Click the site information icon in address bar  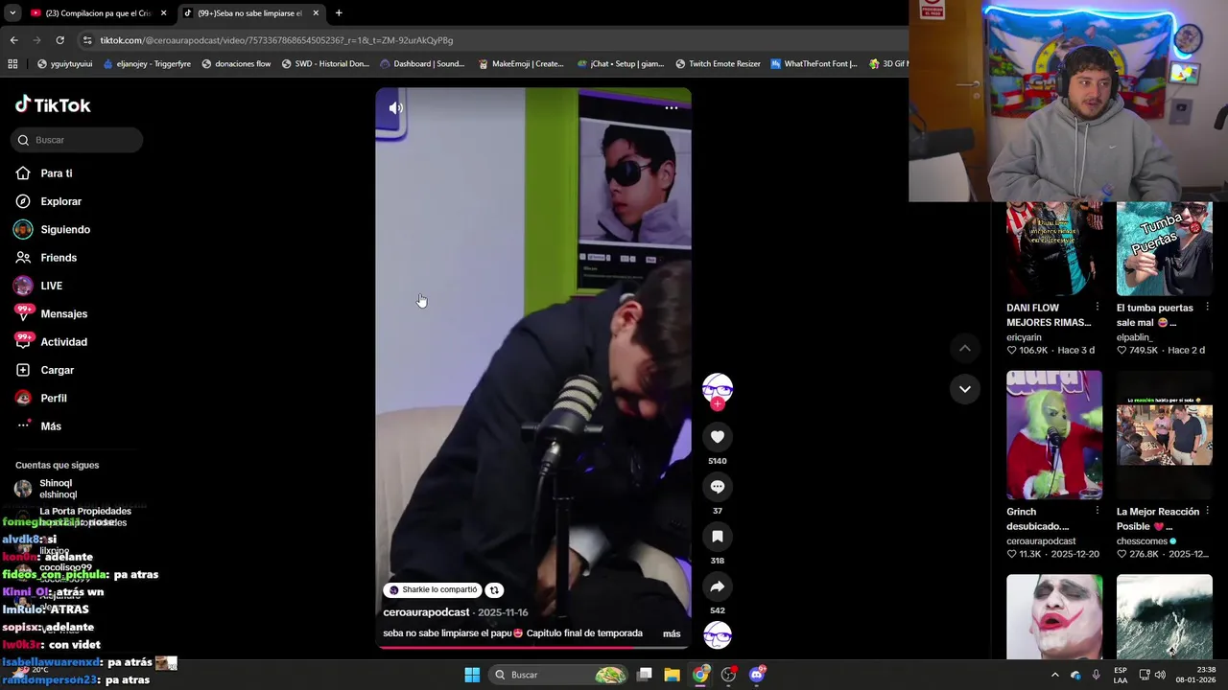point(88,40)
